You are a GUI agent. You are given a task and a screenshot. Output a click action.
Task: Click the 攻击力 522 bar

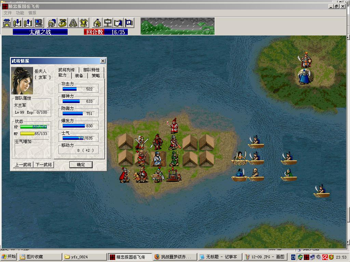pos(78,89)
